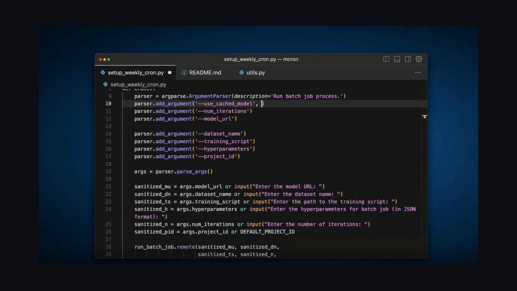
Task: Open the editor More Actions ellipsis menu
Action: click(418, 73)
